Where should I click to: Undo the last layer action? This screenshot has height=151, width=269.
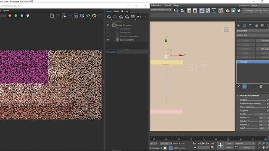(139, 17)
